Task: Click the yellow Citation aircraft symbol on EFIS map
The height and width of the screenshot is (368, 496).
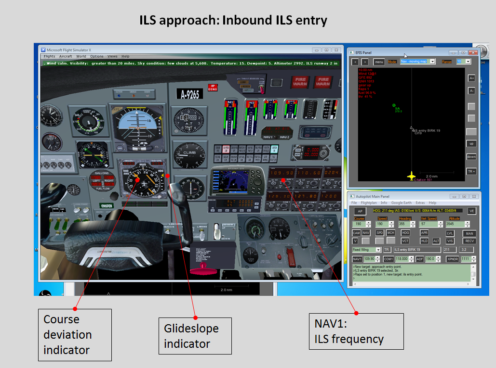Action: (411, 176)
